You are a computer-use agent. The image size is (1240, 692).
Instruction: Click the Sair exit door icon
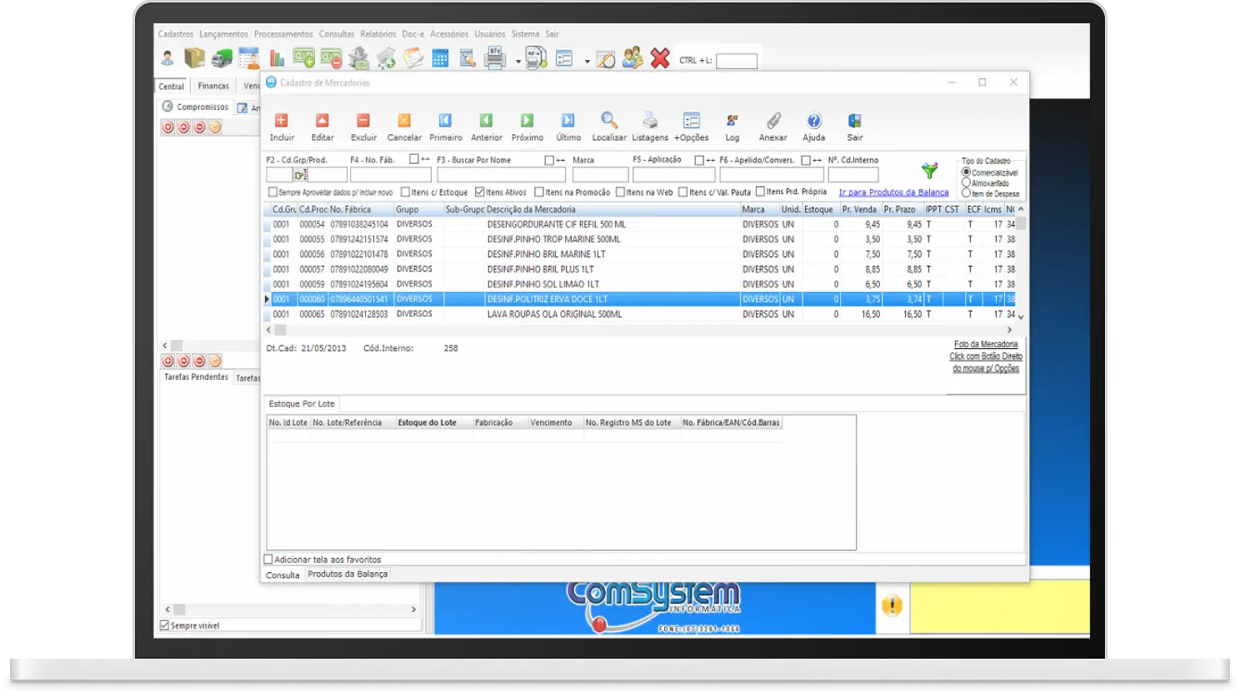point(855,121)
